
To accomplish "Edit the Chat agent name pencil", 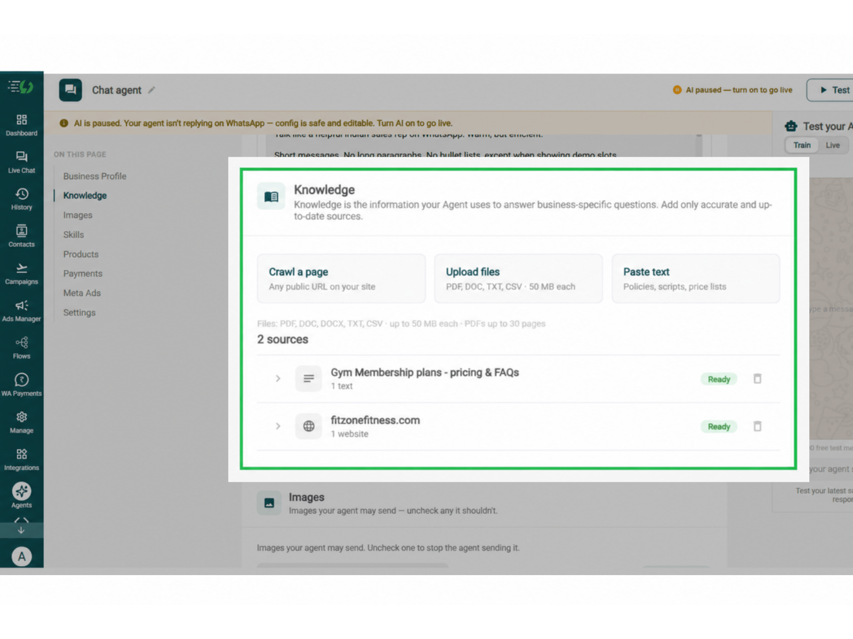I will click(151, 90).
